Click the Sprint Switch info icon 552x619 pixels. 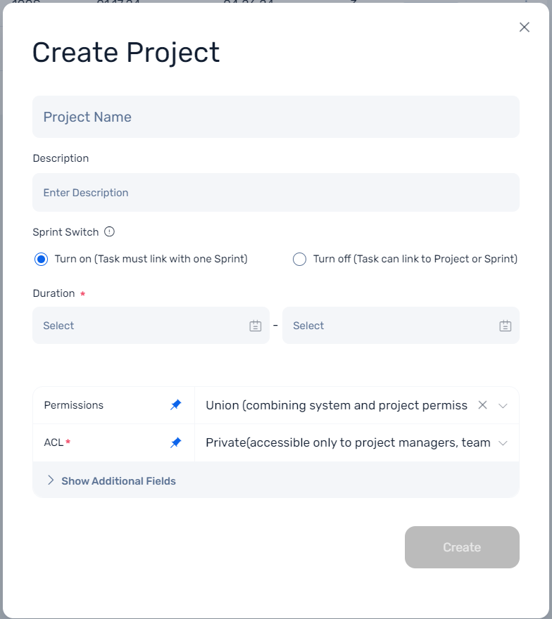[109, 231]
